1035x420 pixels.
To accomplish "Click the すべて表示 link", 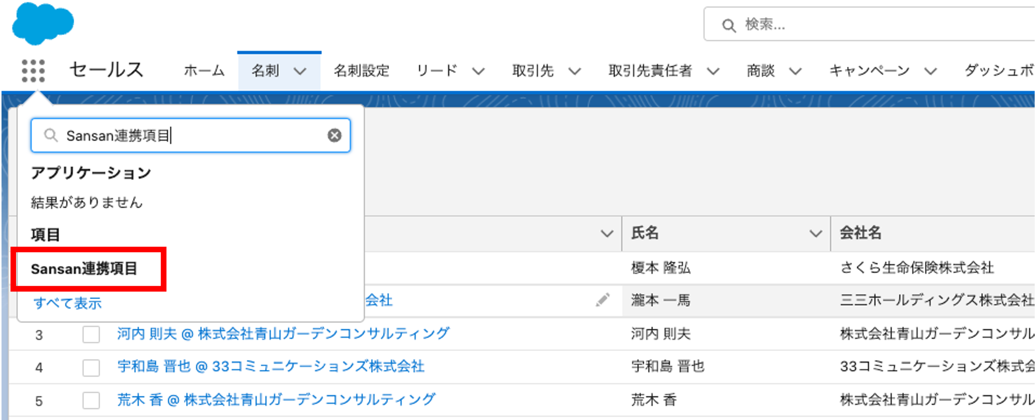I will (68, 303).
